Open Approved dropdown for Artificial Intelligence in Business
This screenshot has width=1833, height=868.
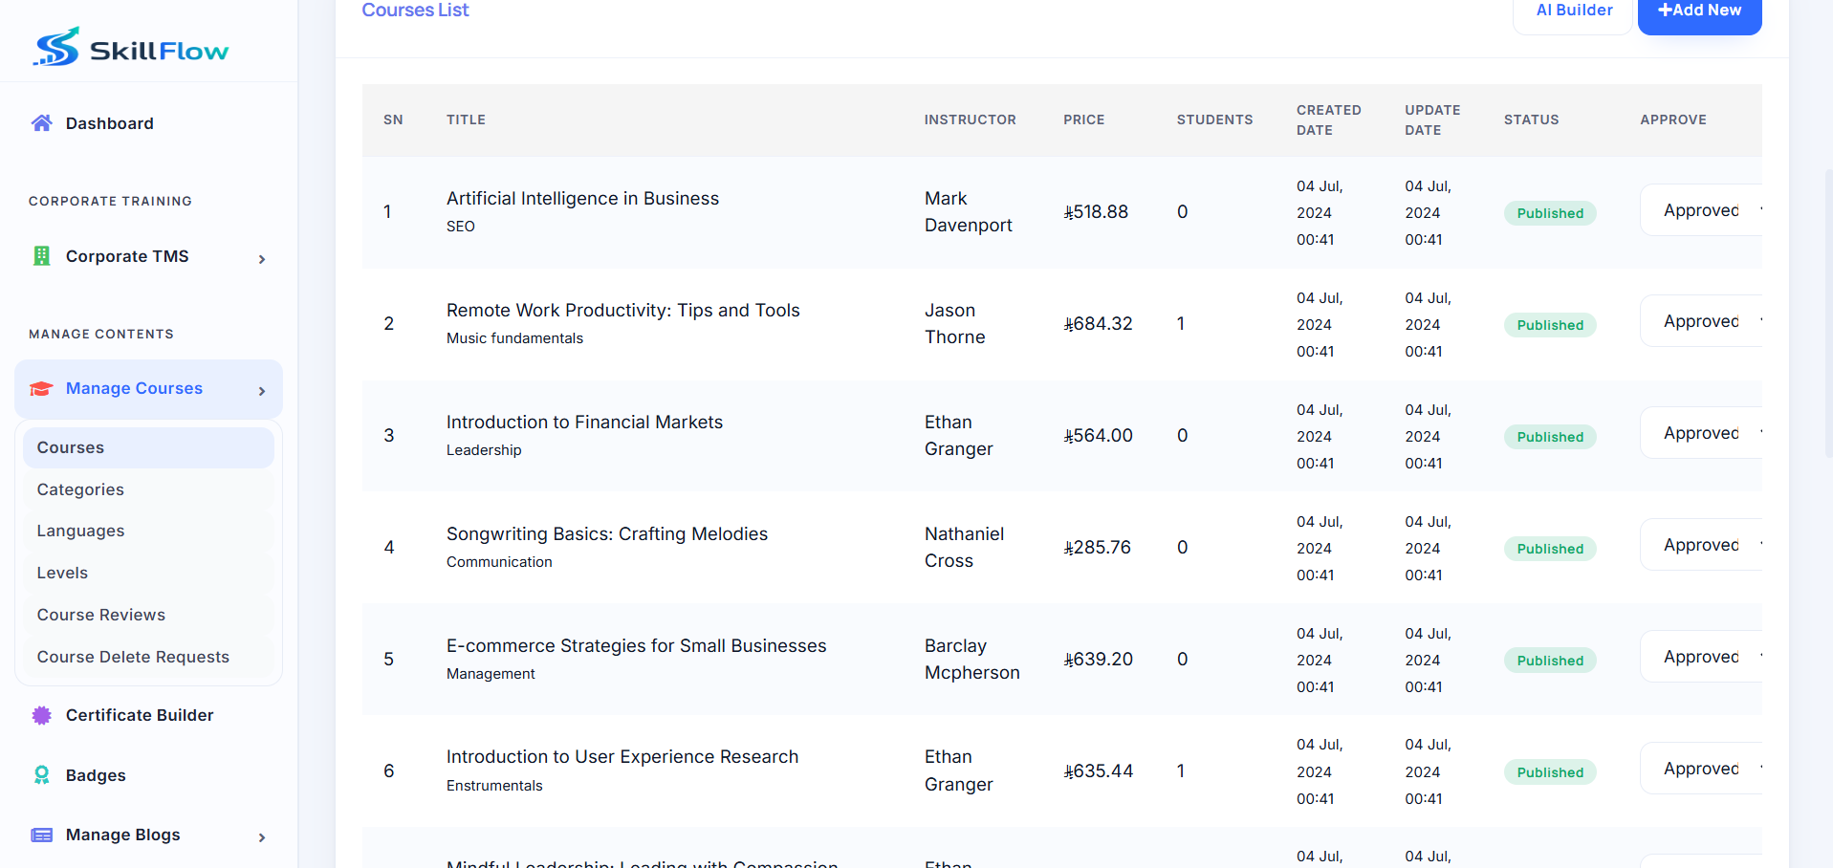pos(1701,210)
